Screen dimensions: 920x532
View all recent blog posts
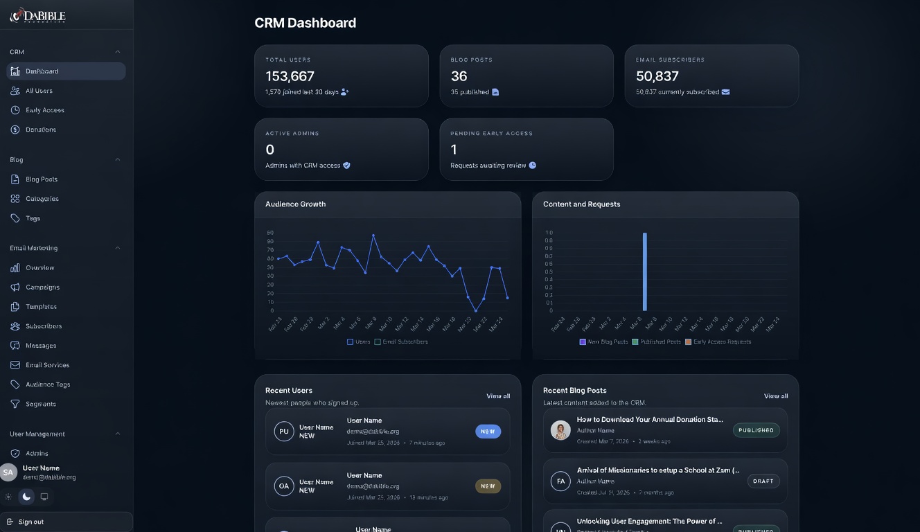(x=776, y=396)
